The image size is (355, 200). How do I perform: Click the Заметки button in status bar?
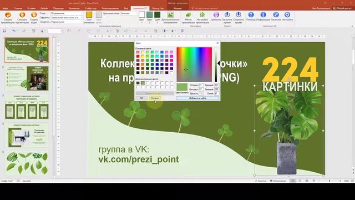(x=261, y=181)
